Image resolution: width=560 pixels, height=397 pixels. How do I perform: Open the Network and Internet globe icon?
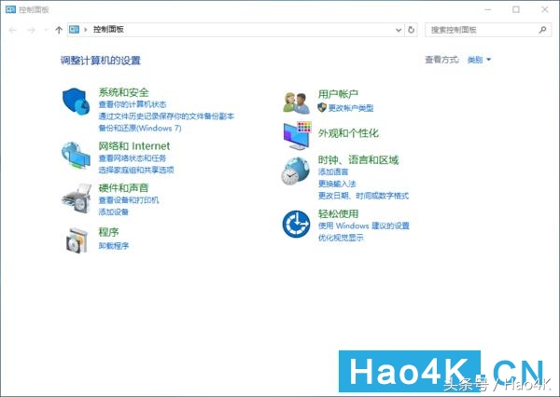click(76, 156)
